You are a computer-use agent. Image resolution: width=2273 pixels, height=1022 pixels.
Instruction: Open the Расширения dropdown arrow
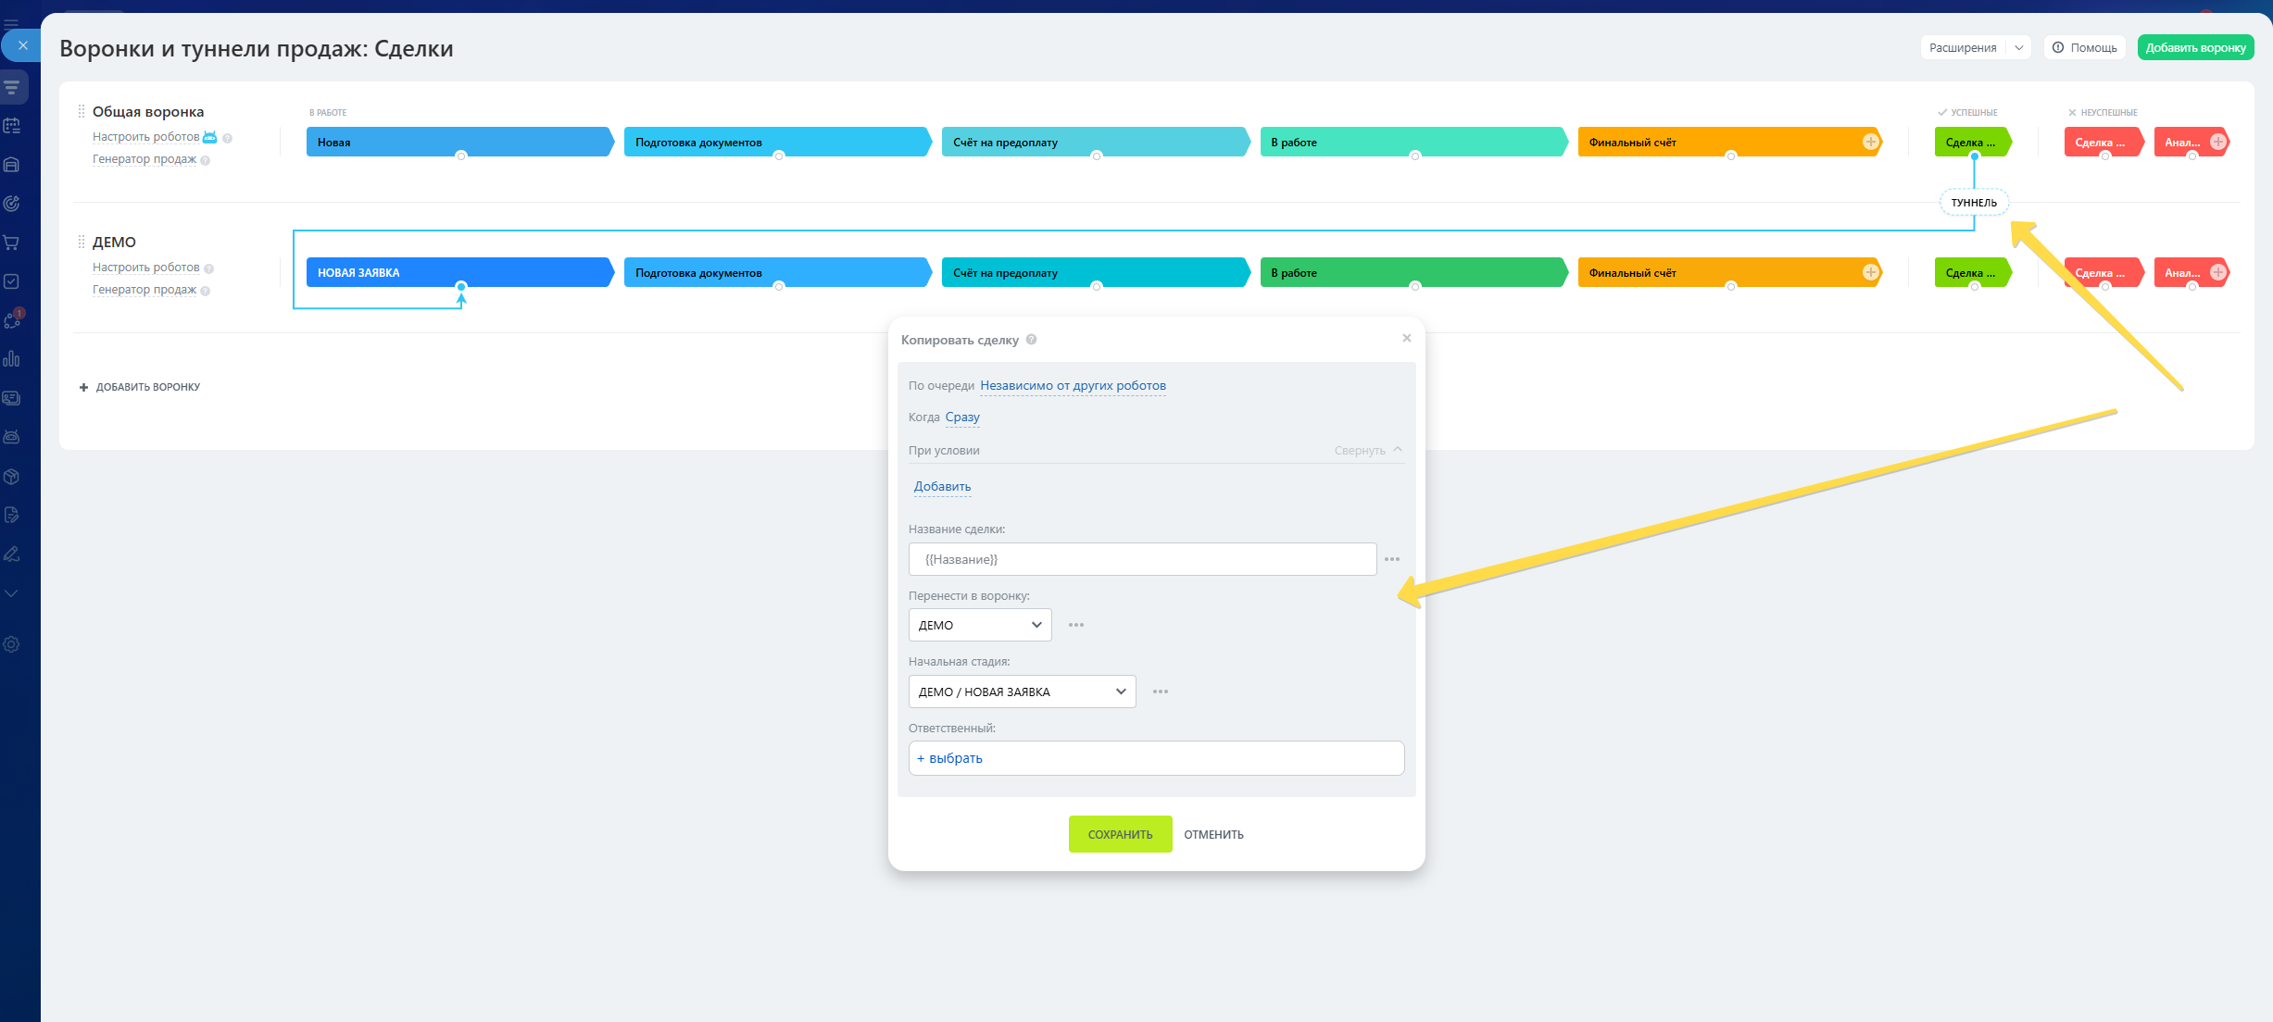tap(2018, 47)
